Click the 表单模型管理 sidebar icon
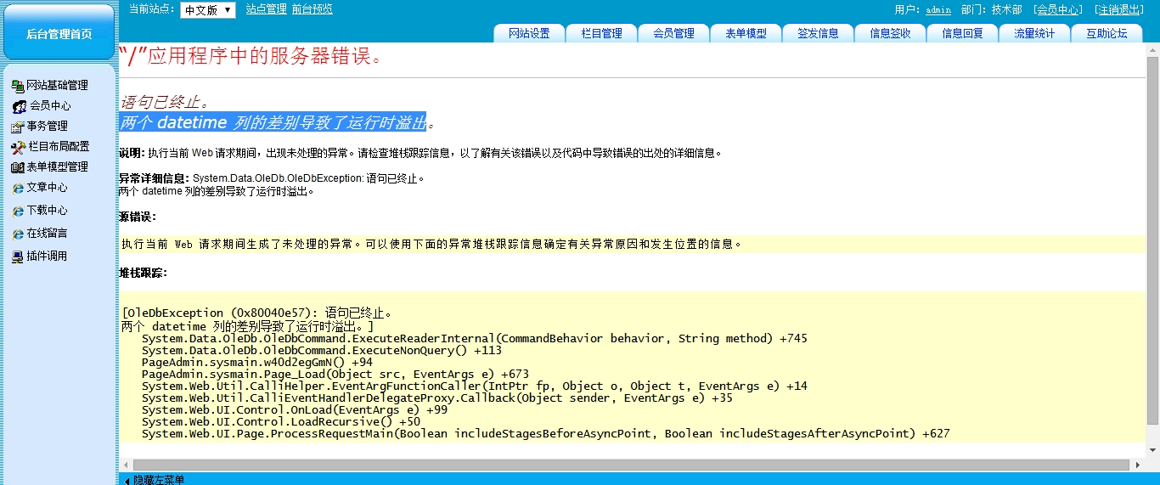1160x485 pixels. (x=17, y=167)
